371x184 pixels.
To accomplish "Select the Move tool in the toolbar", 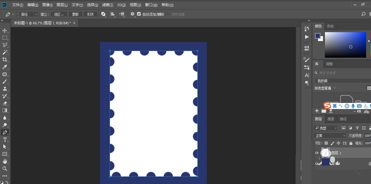I will pos(4,30).
